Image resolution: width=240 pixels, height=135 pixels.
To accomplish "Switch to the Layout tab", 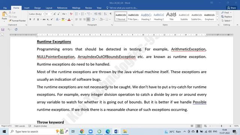I will [x=49, y=8].
